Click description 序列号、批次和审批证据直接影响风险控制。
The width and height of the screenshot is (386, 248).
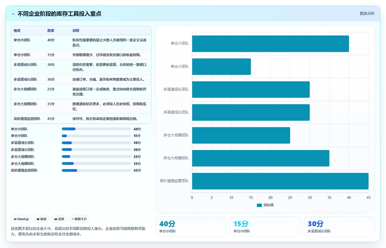coord(106,119)
